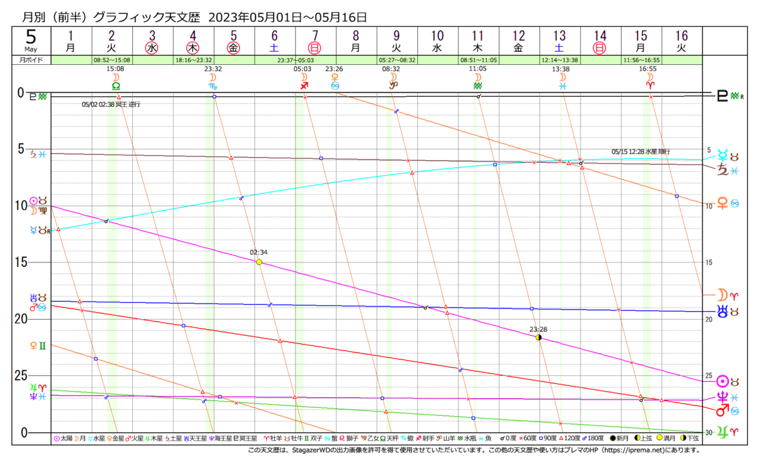Click the Sagittarius symbol under 05:03

click(306, 85)
